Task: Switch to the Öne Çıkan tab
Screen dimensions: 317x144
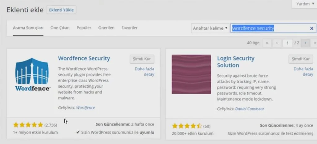Action: click(60, 28)
